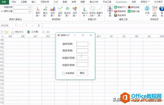Switch to the 页面布局 Page Layout tab

coord(45,2)
